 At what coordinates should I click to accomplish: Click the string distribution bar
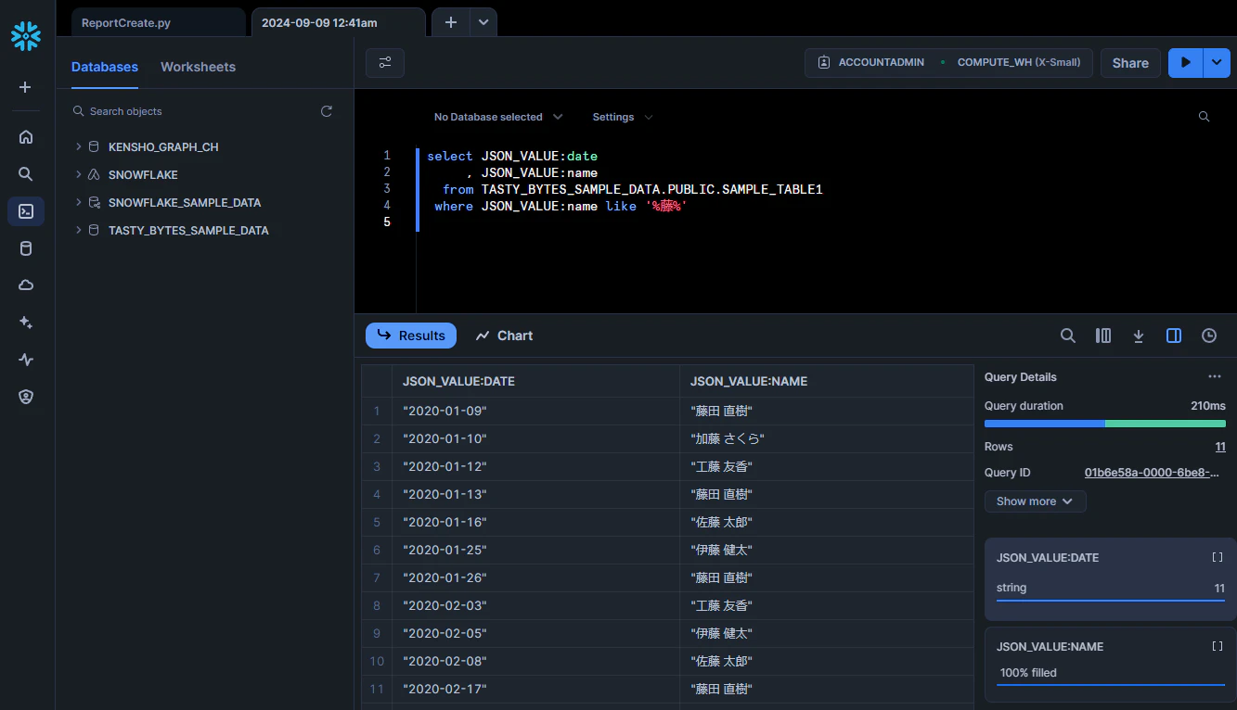click(x=1111, y=599)
